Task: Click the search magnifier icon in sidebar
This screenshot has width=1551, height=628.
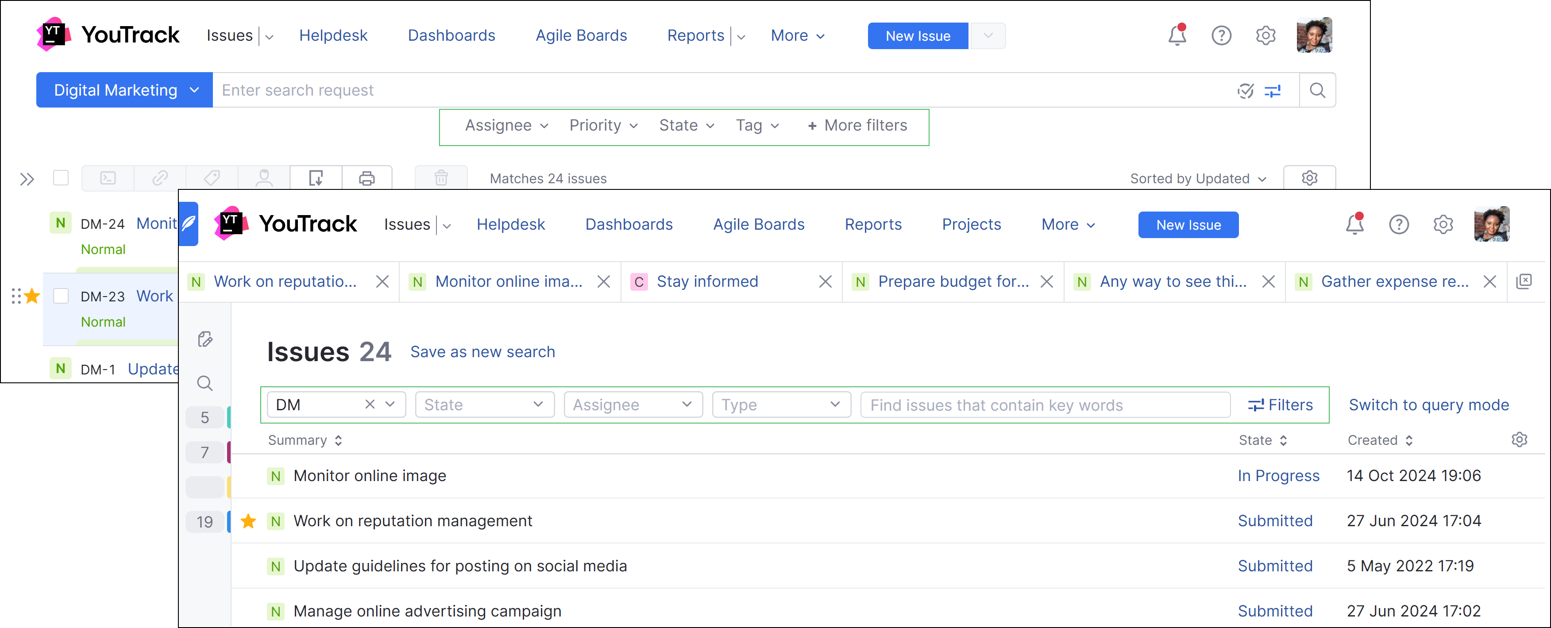Action: [204, 384]
